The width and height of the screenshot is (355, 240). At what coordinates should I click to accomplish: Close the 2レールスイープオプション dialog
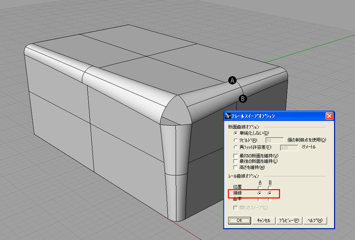[329, 116]
